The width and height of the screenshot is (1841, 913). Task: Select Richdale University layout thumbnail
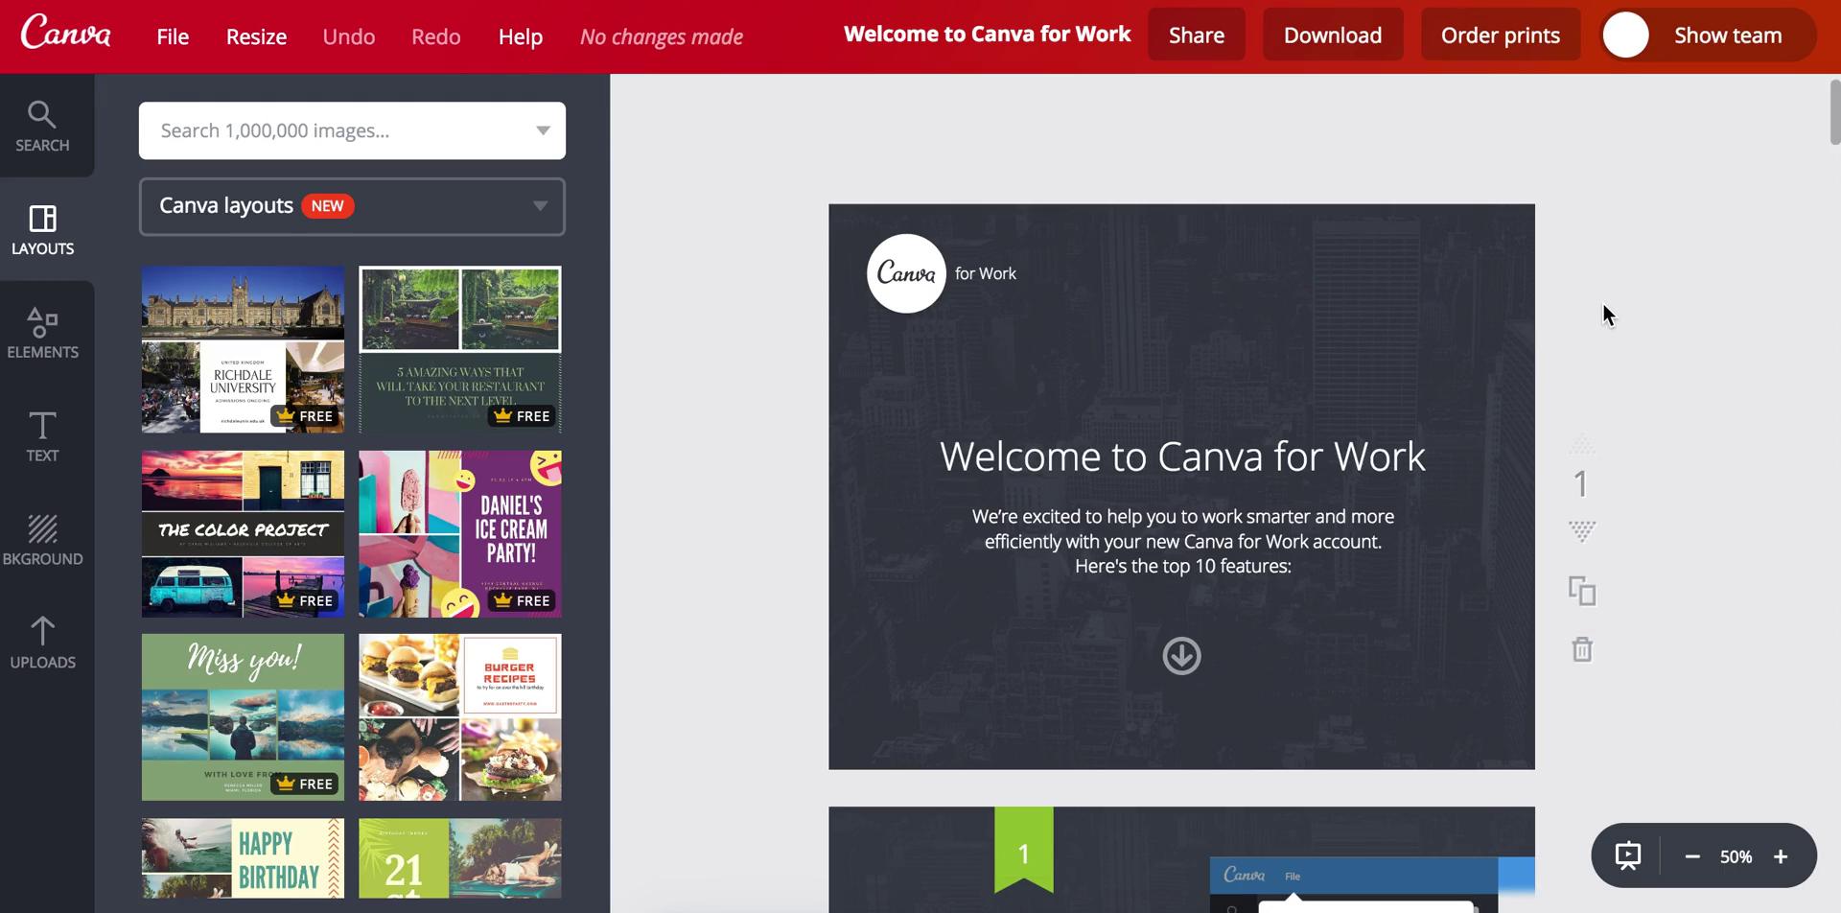point(243,350)
